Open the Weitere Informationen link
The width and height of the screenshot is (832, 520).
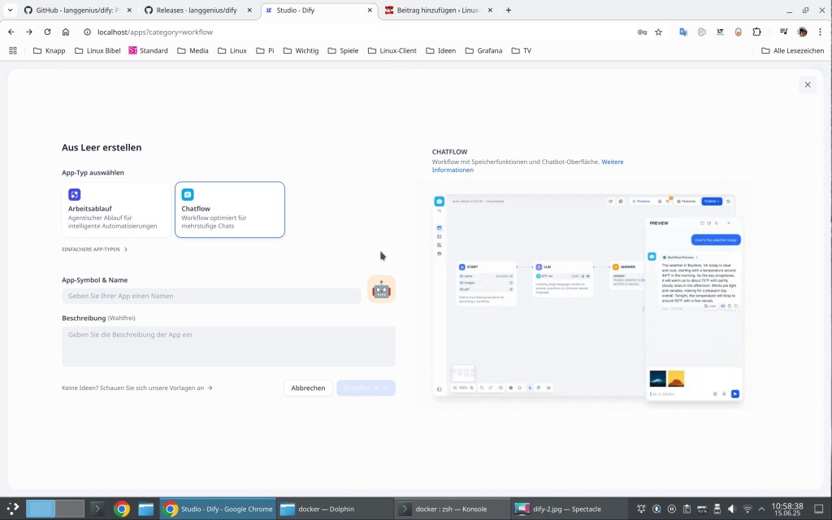tap(527, 166)
